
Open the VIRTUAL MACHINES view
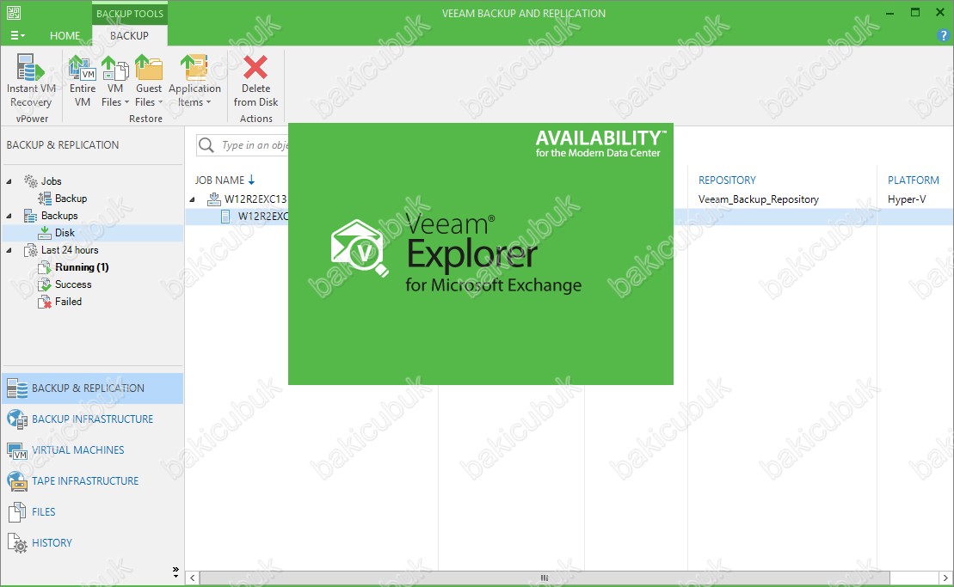click(93, 450)
